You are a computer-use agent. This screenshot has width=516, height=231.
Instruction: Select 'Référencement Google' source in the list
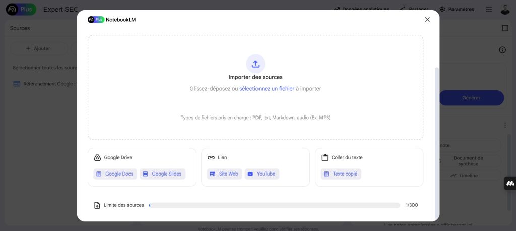44,84
